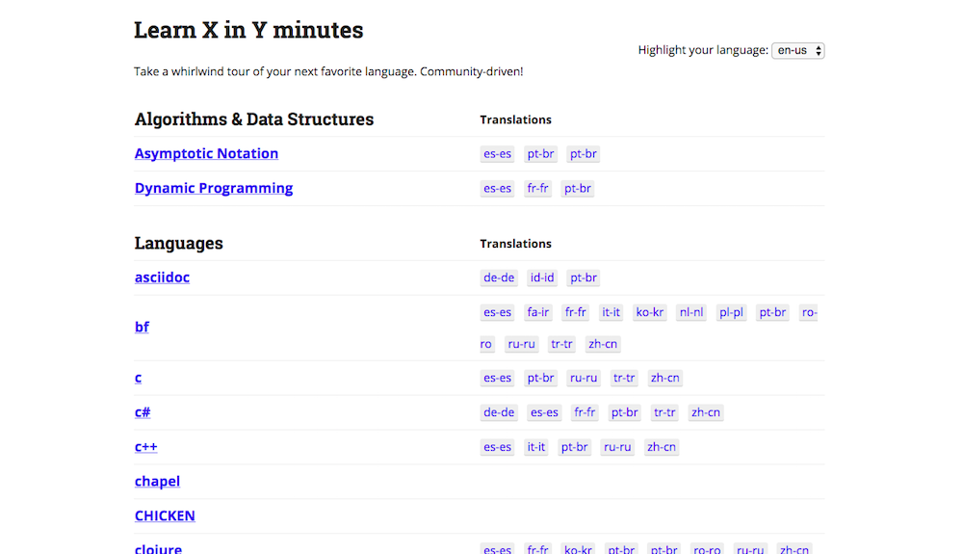The image size is (963, 554).
Task: Click the Learn X in Y minutes heading
Action: tap(248, 30)
